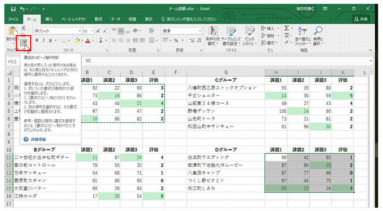Click the Name Box showing H11
The width and height of the screenshot is (383, 211).
(13, 61)
